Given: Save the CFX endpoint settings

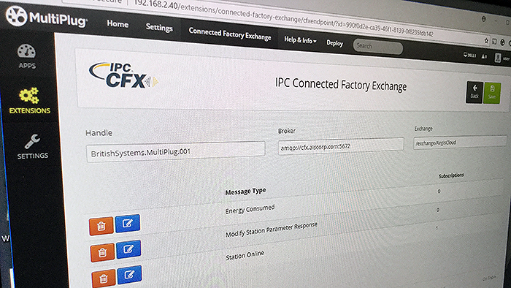Looking at the screenshot, I should [492, 94].
